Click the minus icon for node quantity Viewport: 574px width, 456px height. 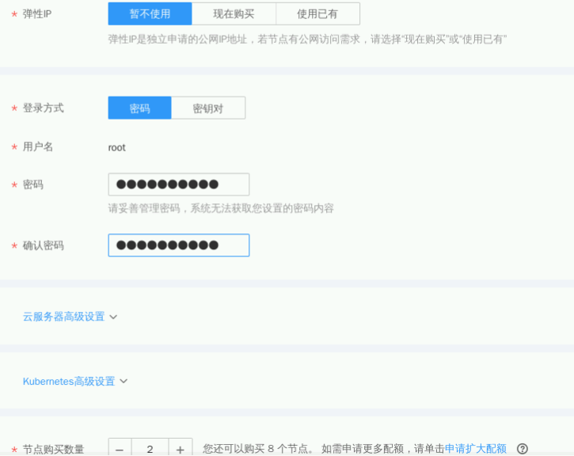[120, 449]
